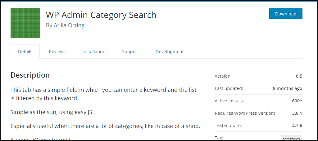
Task: Click the 3.0.1 required version value
Action: coord(297,113)
